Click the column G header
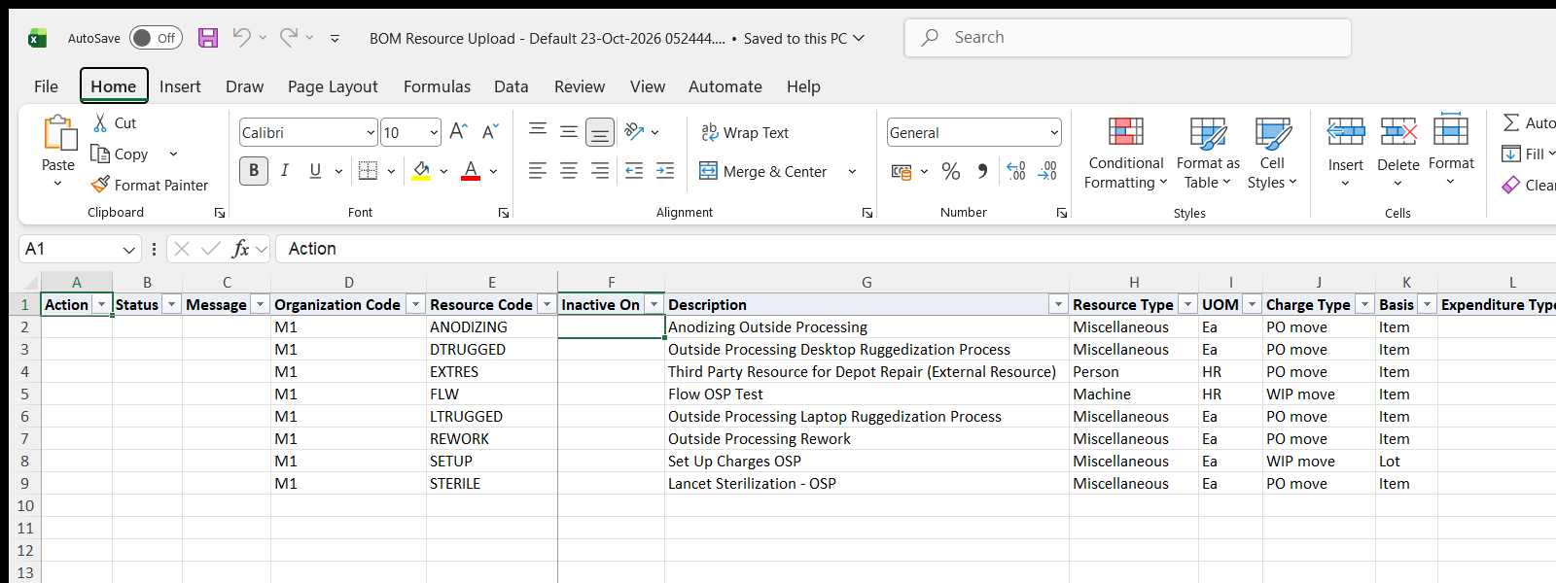Screen dimensions: 1556x583 pyautogui.click(x=866, y=283)
